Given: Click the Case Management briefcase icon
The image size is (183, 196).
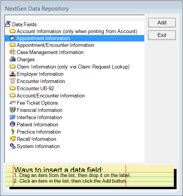Looking at the screenshot, I should pos(13,52).
